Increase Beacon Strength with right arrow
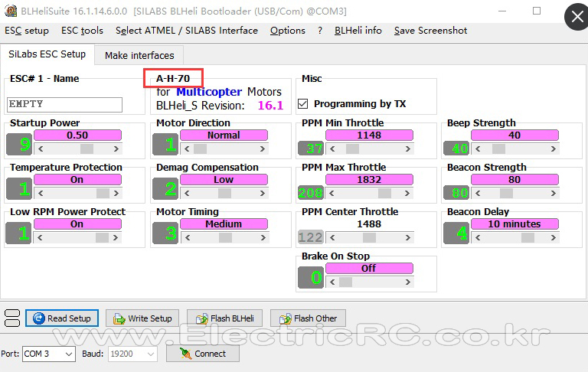 coord(554,193)
